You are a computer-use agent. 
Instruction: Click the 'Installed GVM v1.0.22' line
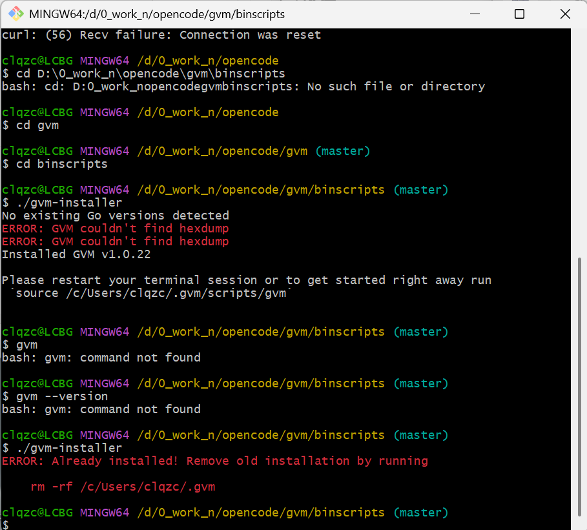tap(76, 254)
